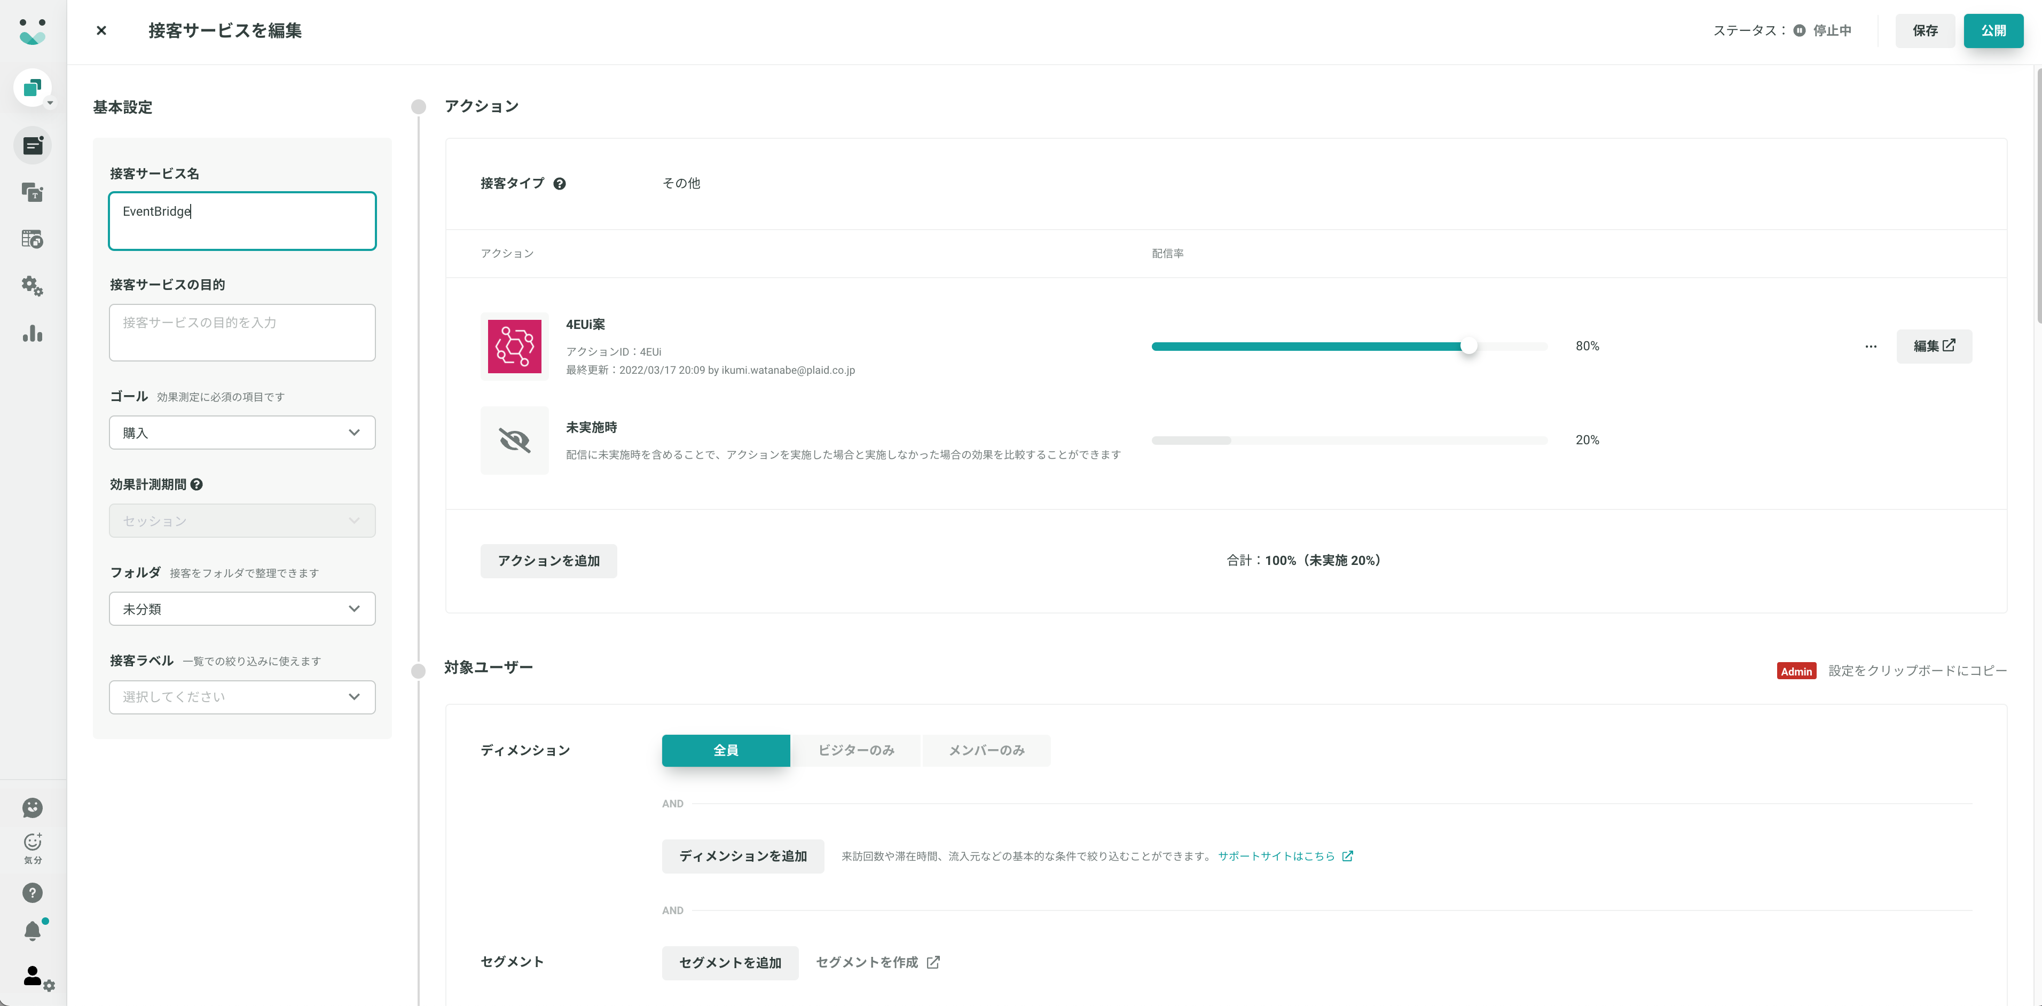Viewport: 2042px width, 1006px height.
Task: Click the 保存 save button
Action: (1925, 31)
